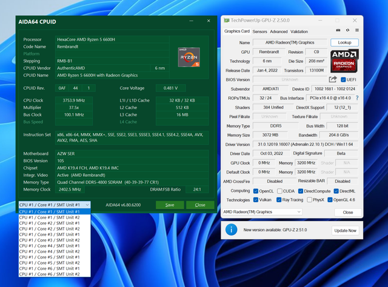Click the GPU-Z Name field
Screen dimensions: 388x287
pos(290,42)
